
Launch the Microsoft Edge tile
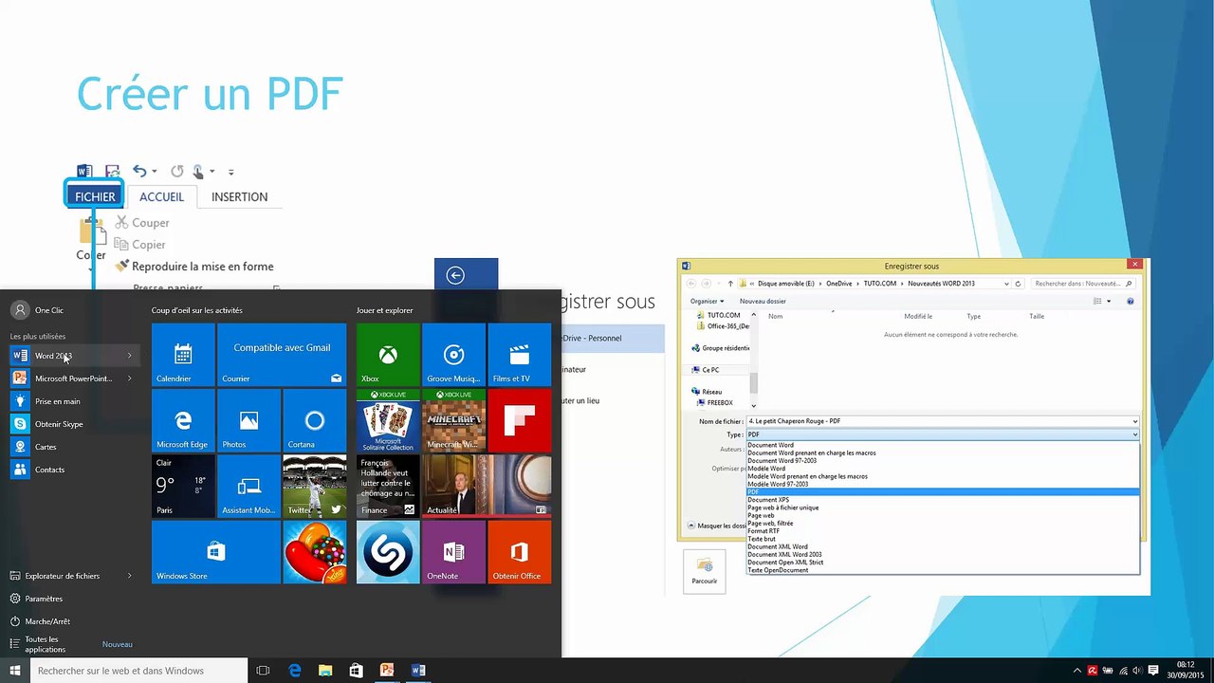pos(183,420)
